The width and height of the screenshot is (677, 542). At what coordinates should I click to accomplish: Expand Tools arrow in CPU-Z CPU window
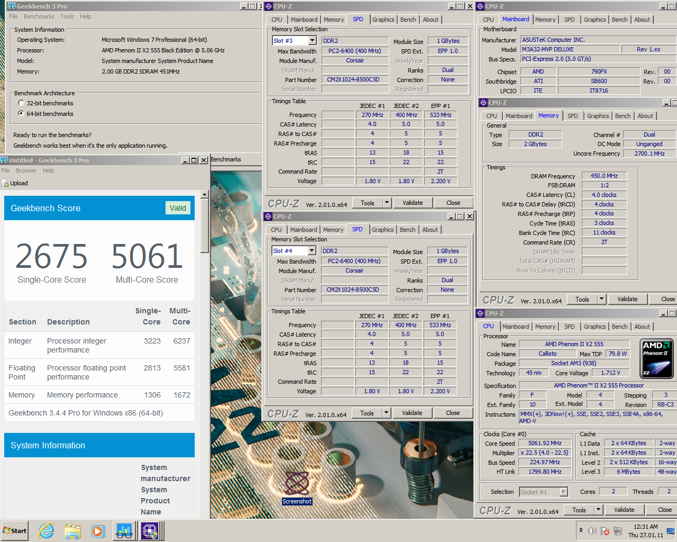click(x=598, y=510)
